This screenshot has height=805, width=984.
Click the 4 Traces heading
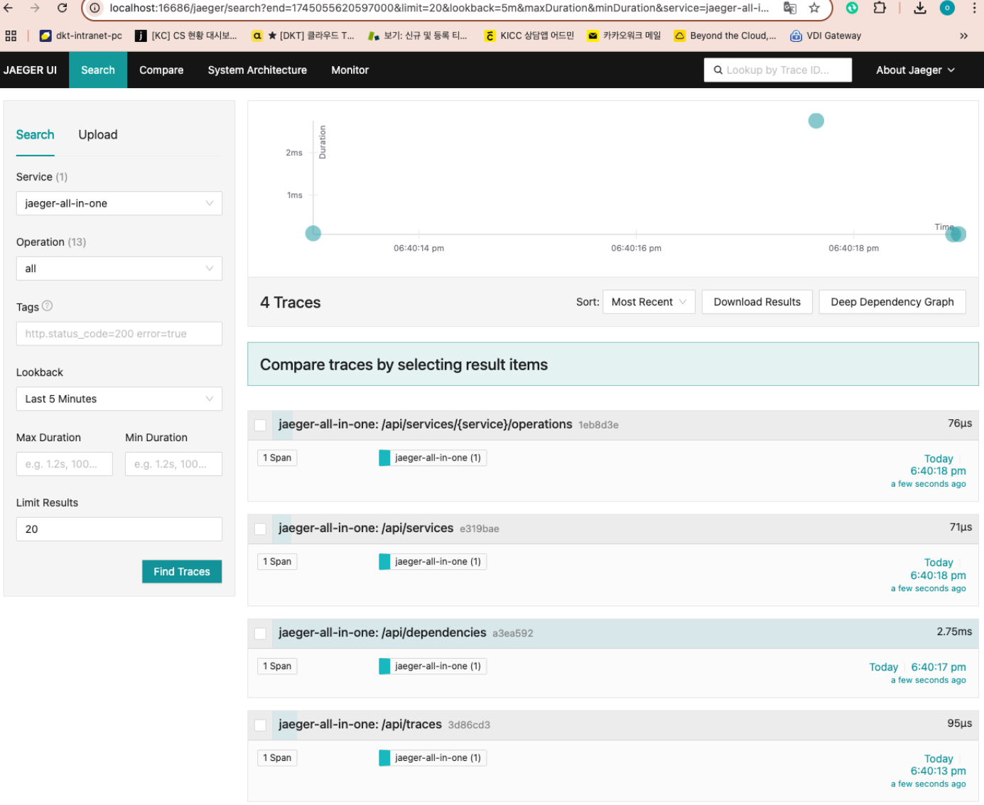[291, 303]
